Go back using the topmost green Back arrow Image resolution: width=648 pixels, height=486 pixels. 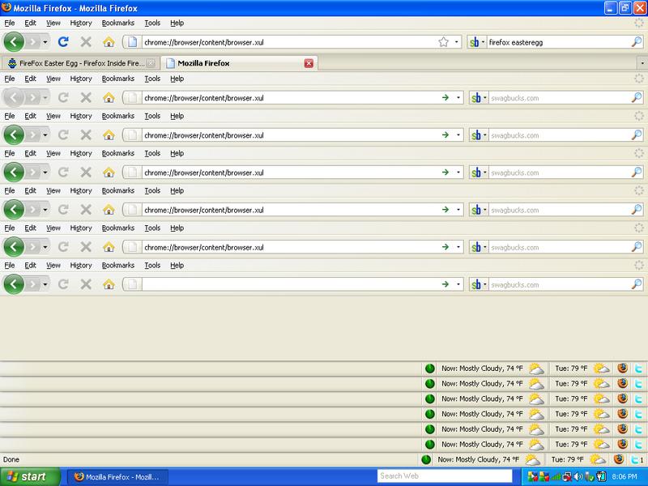(x=14, y=42)
